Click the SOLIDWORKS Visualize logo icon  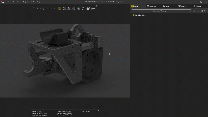2,2
